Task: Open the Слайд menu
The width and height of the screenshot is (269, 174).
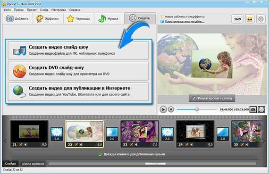Action: coord(44,10)
